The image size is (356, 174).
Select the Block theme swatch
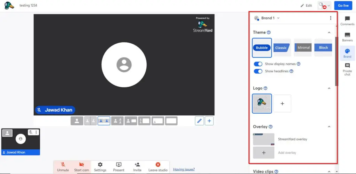(323, 48)
